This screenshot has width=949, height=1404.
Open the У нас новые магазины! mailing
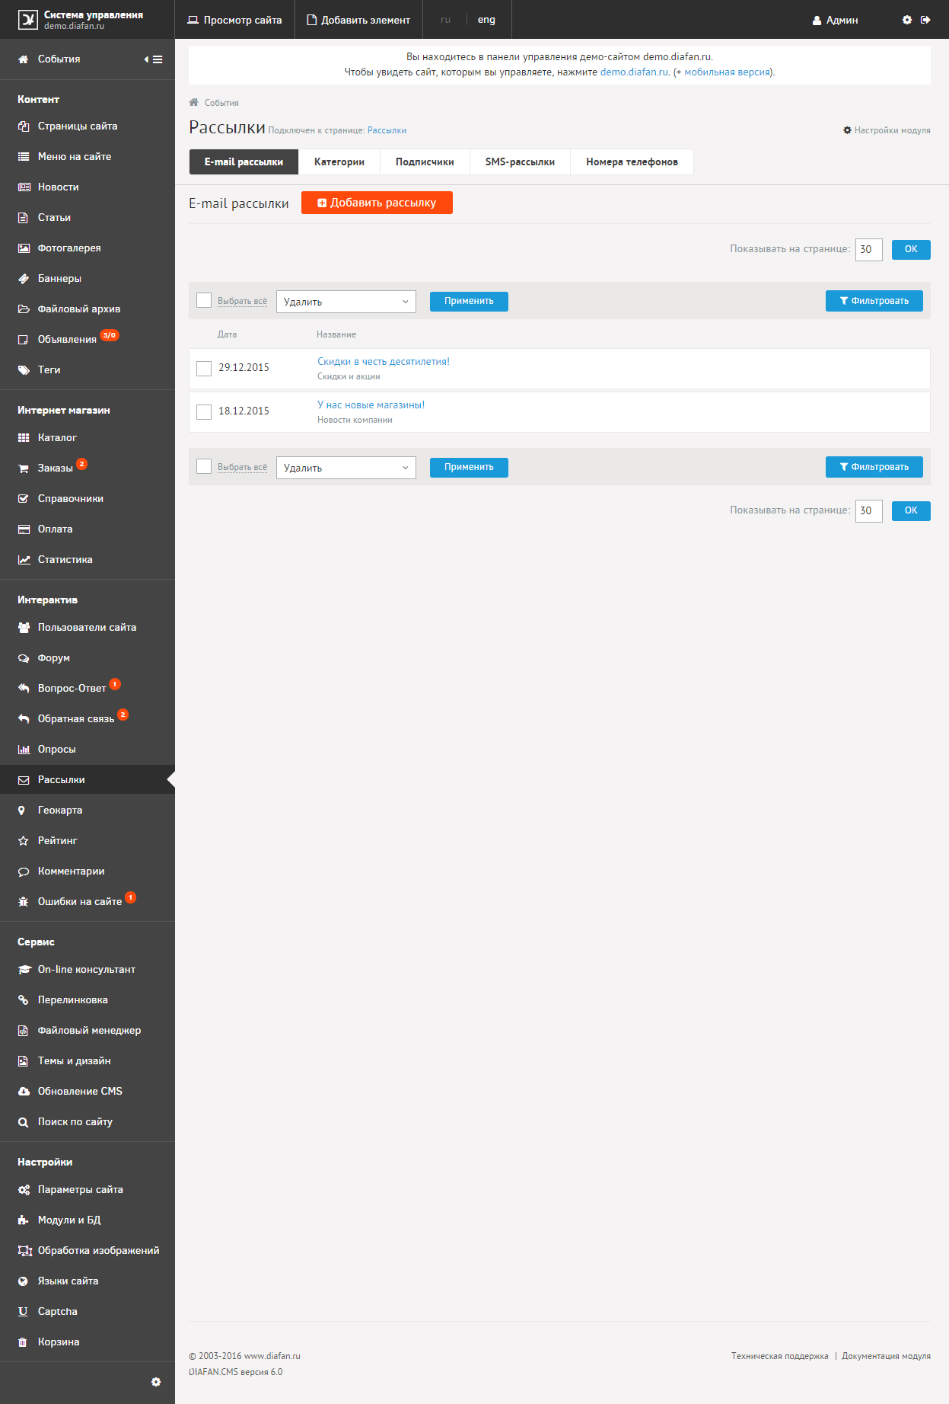(371, 405)
